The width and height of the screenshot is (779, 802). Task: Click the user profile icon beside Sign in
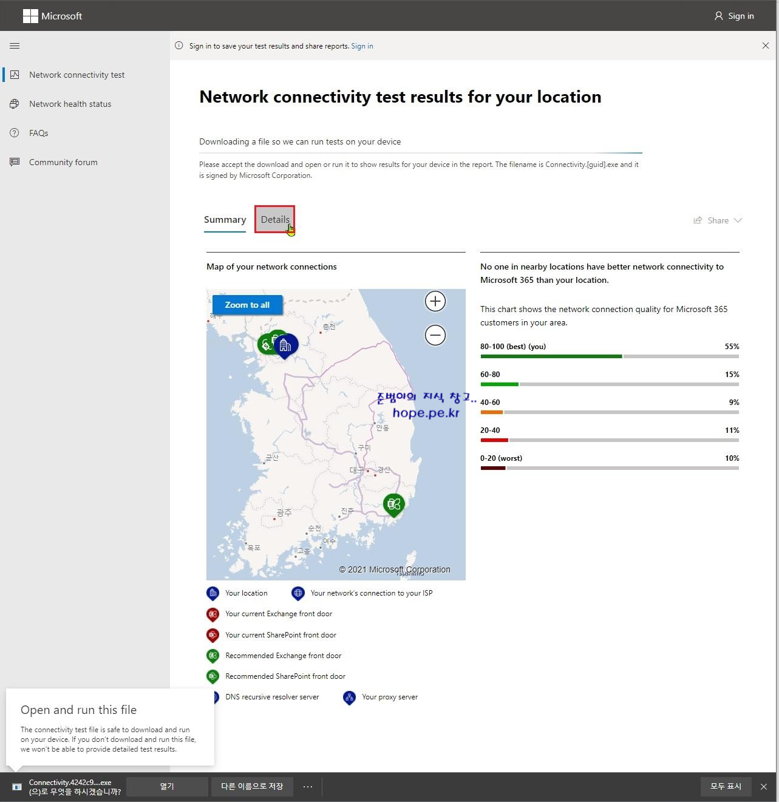point(719,16)
